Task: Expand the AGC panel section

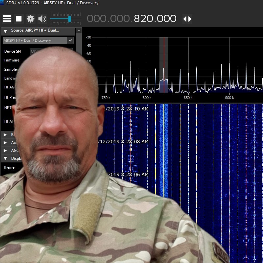Action: click(5, 150)
